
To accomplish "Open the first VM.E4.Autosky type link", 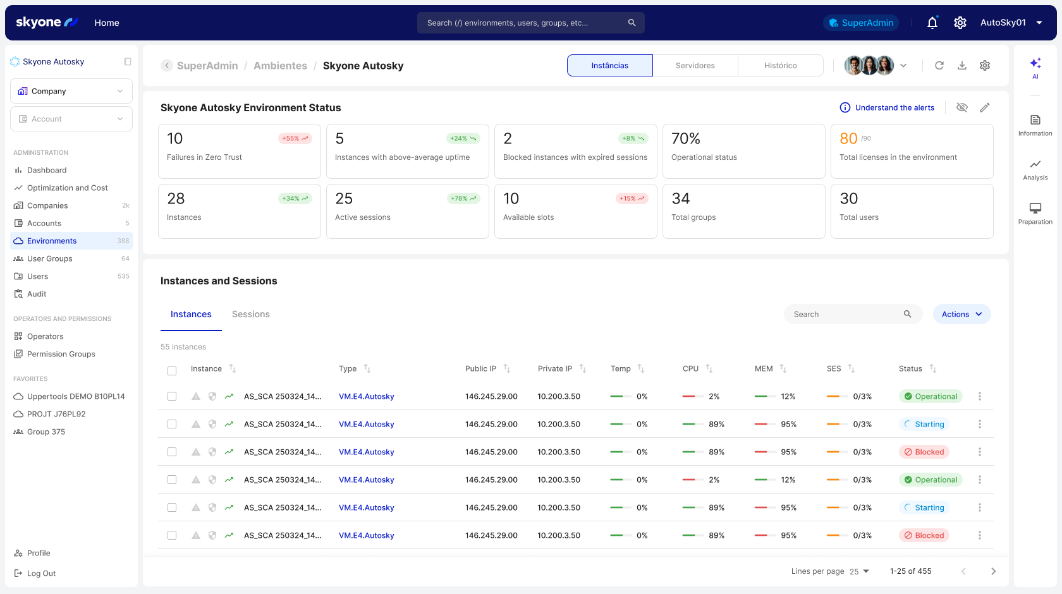I will point(366,396).
